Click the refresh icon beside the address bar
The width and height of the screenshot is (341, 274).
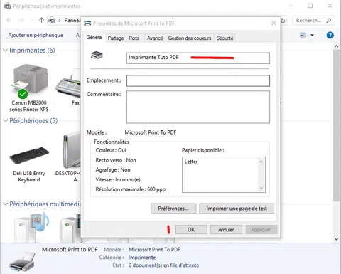click(283, 21)
